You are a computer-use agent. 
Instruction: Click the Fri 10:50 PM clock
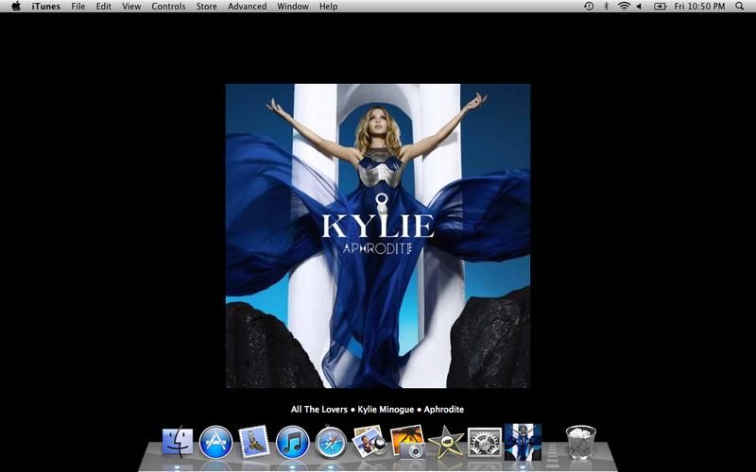point(699,7)
